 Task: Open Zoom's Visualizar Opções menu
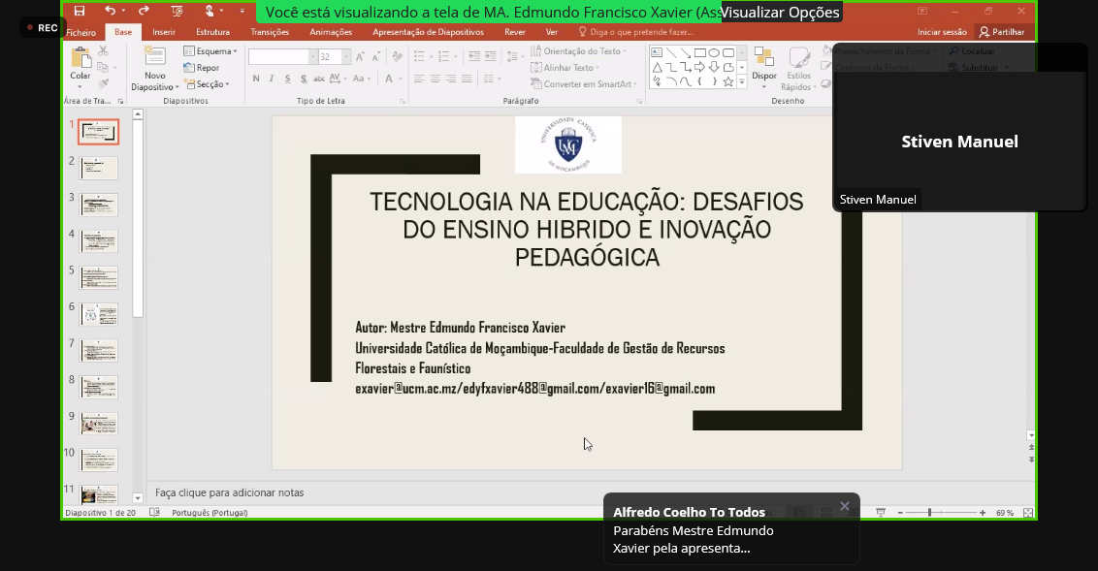click(x=780, y=13)
